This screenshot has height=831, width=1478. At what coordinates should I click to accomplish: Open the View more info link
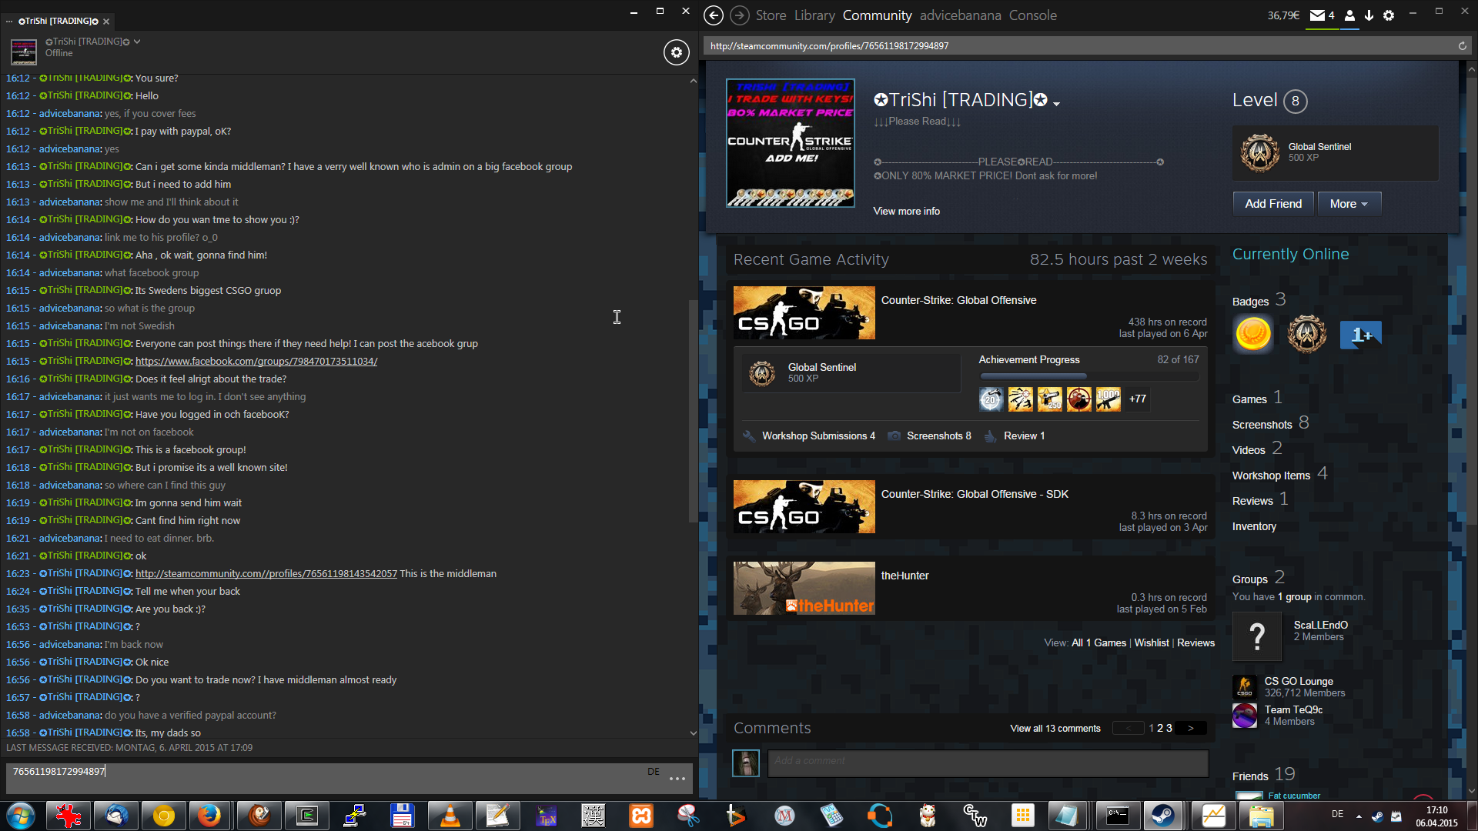[x=906, y=211]
